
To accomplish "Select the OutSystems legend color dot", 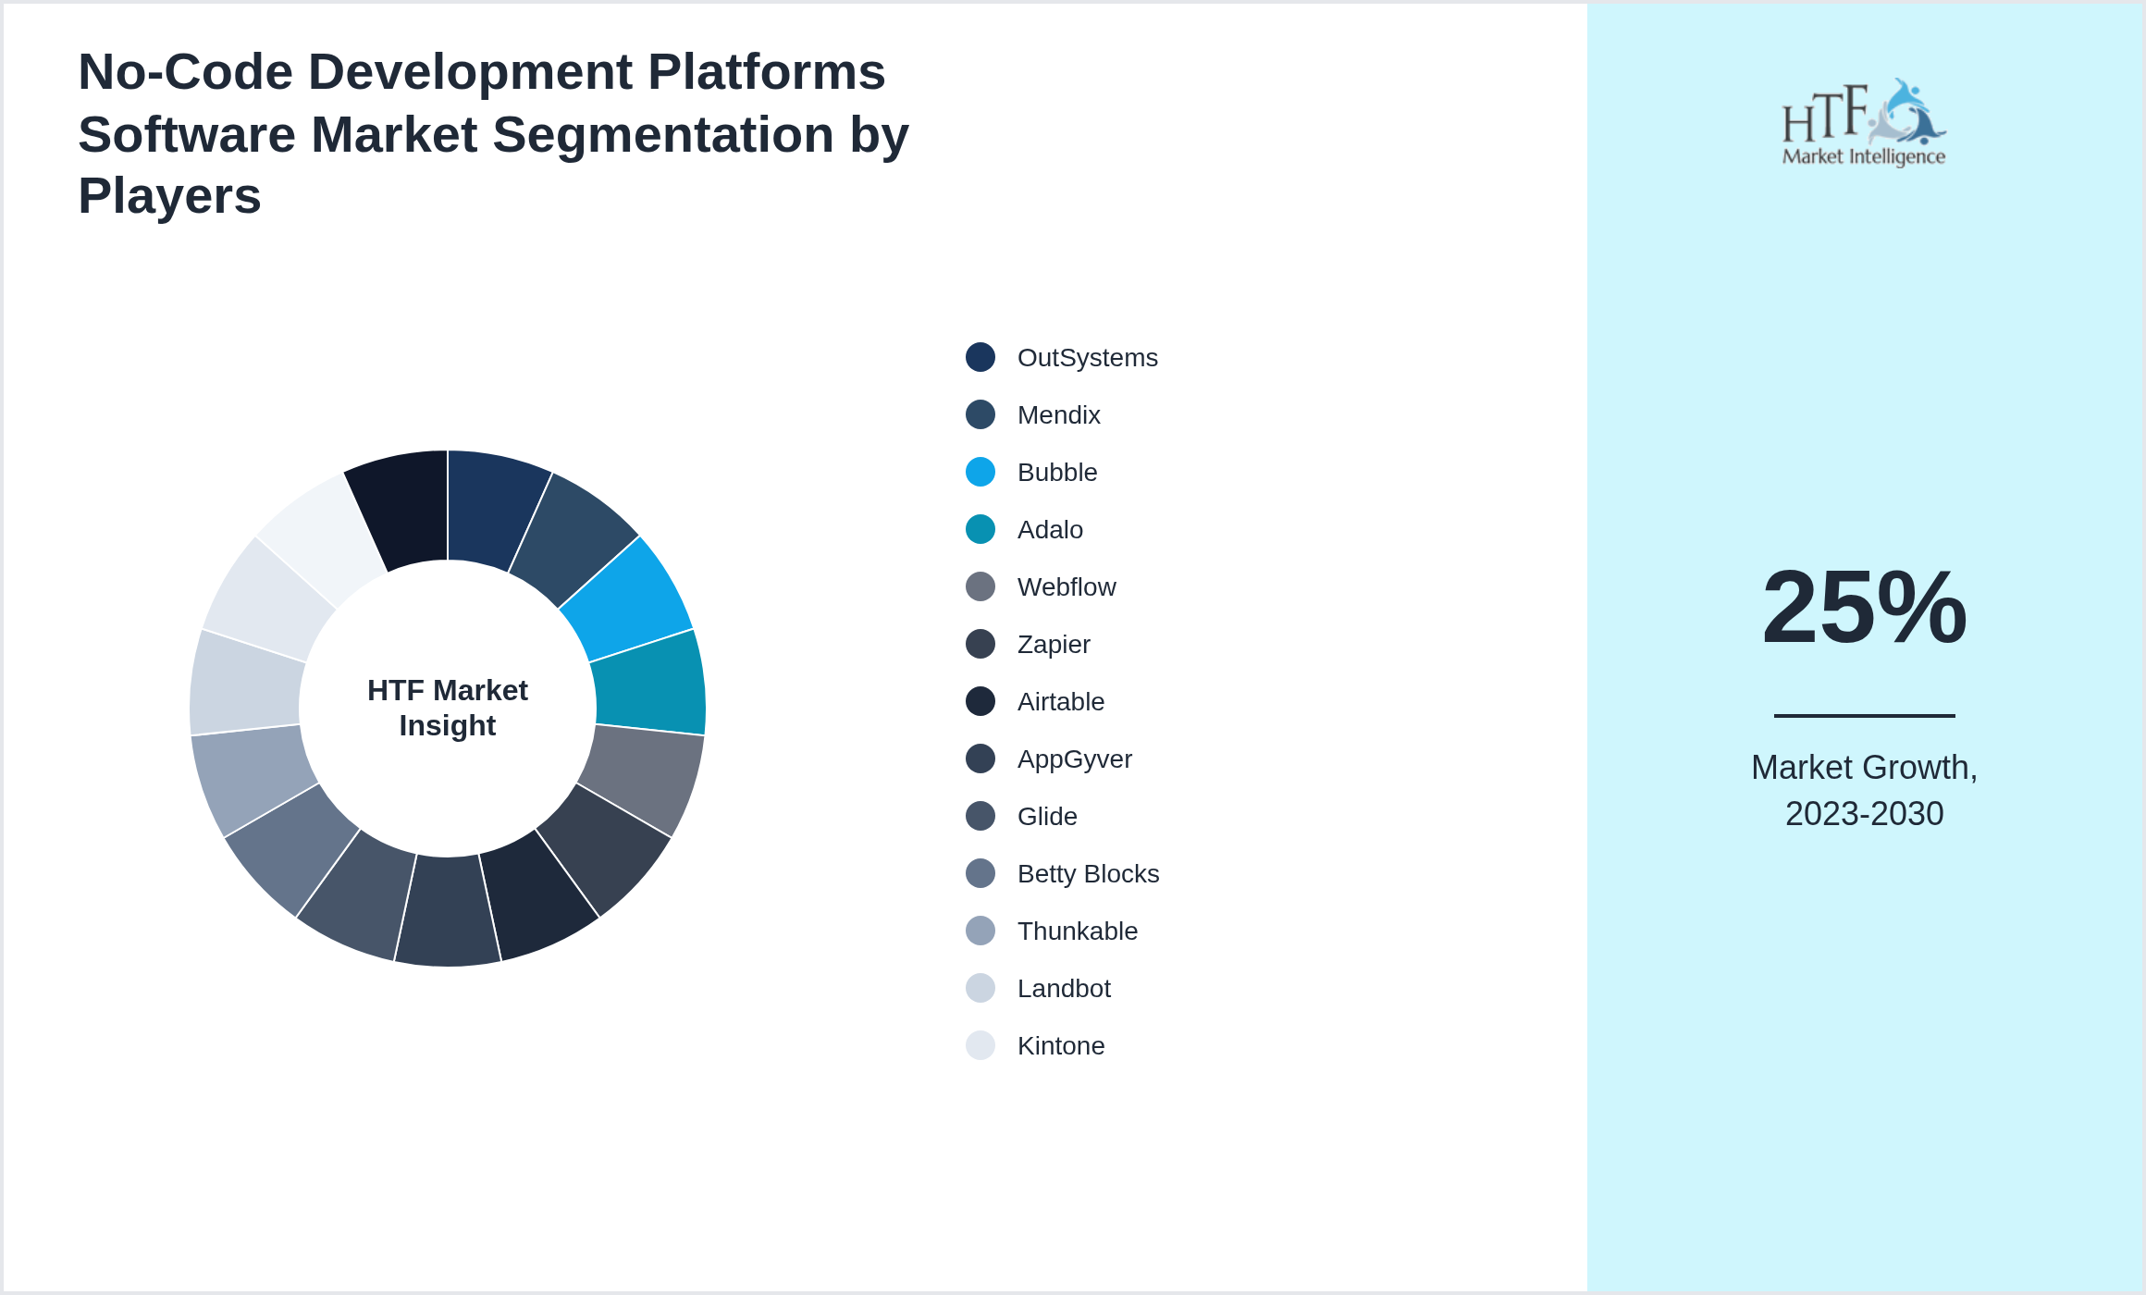I will tap(979, 358).
